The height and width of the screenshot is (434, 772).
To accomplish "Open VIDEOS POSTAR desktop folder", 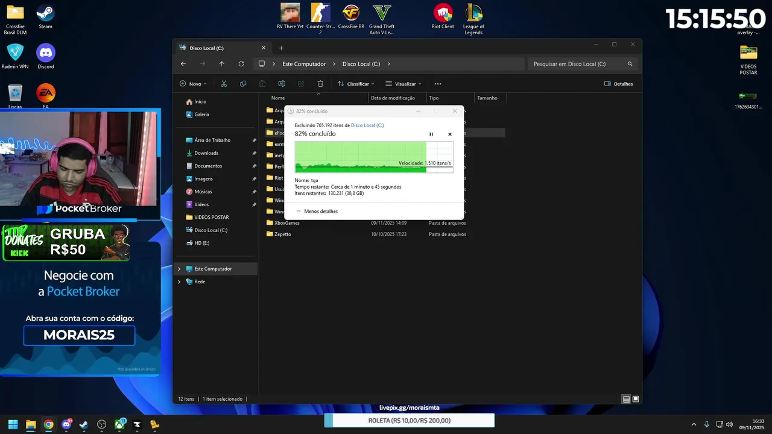I will (x=748, y=60).
